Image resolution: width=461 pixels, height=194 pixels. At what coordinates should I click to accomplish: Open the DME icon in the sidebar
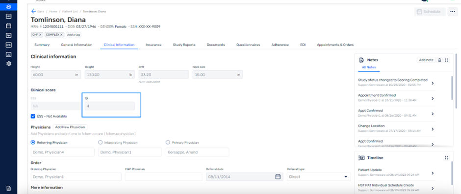(8, 45)
